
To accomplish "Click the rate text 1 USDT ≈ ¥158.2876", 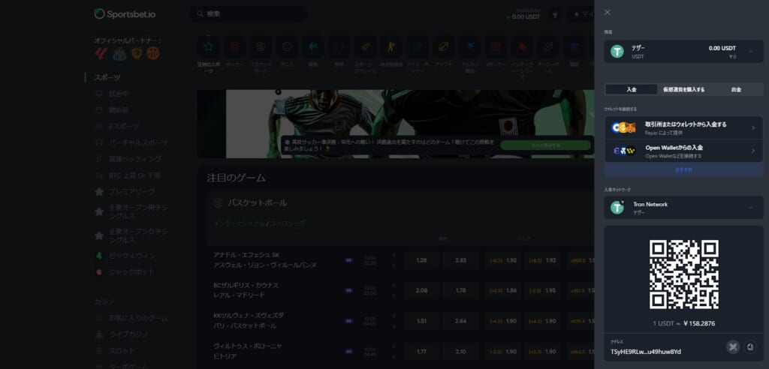I will point(683,324).
